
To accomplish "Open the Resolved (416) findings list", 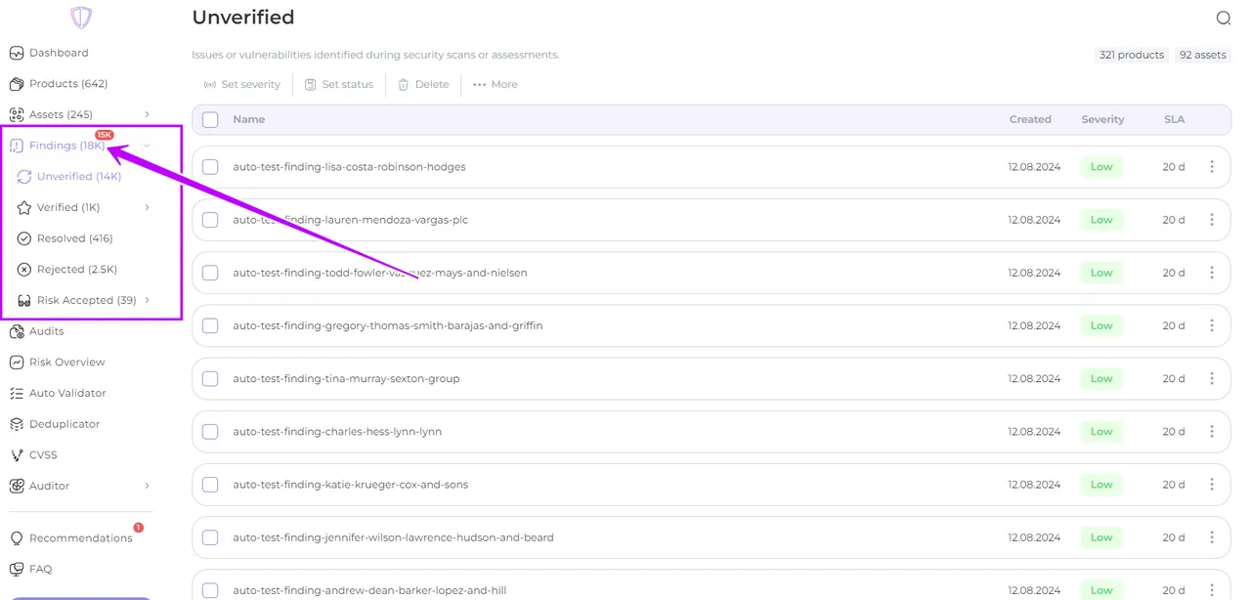I will pyautogui.click(x=74, y=238).
